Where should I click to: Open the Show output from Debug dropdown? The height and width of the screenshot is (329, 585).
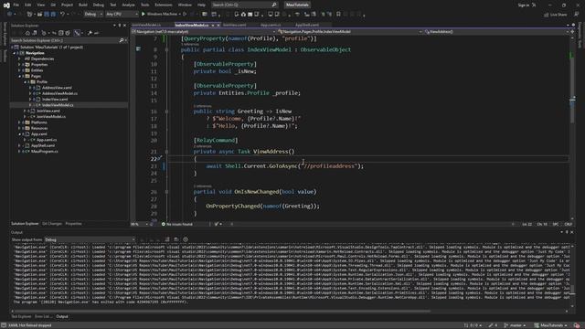(90, 239)
